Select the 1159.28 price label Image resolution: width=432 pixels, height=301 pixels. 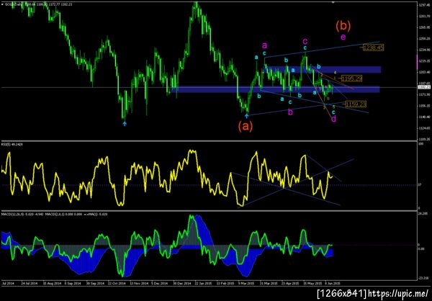[x=356, y=104]
